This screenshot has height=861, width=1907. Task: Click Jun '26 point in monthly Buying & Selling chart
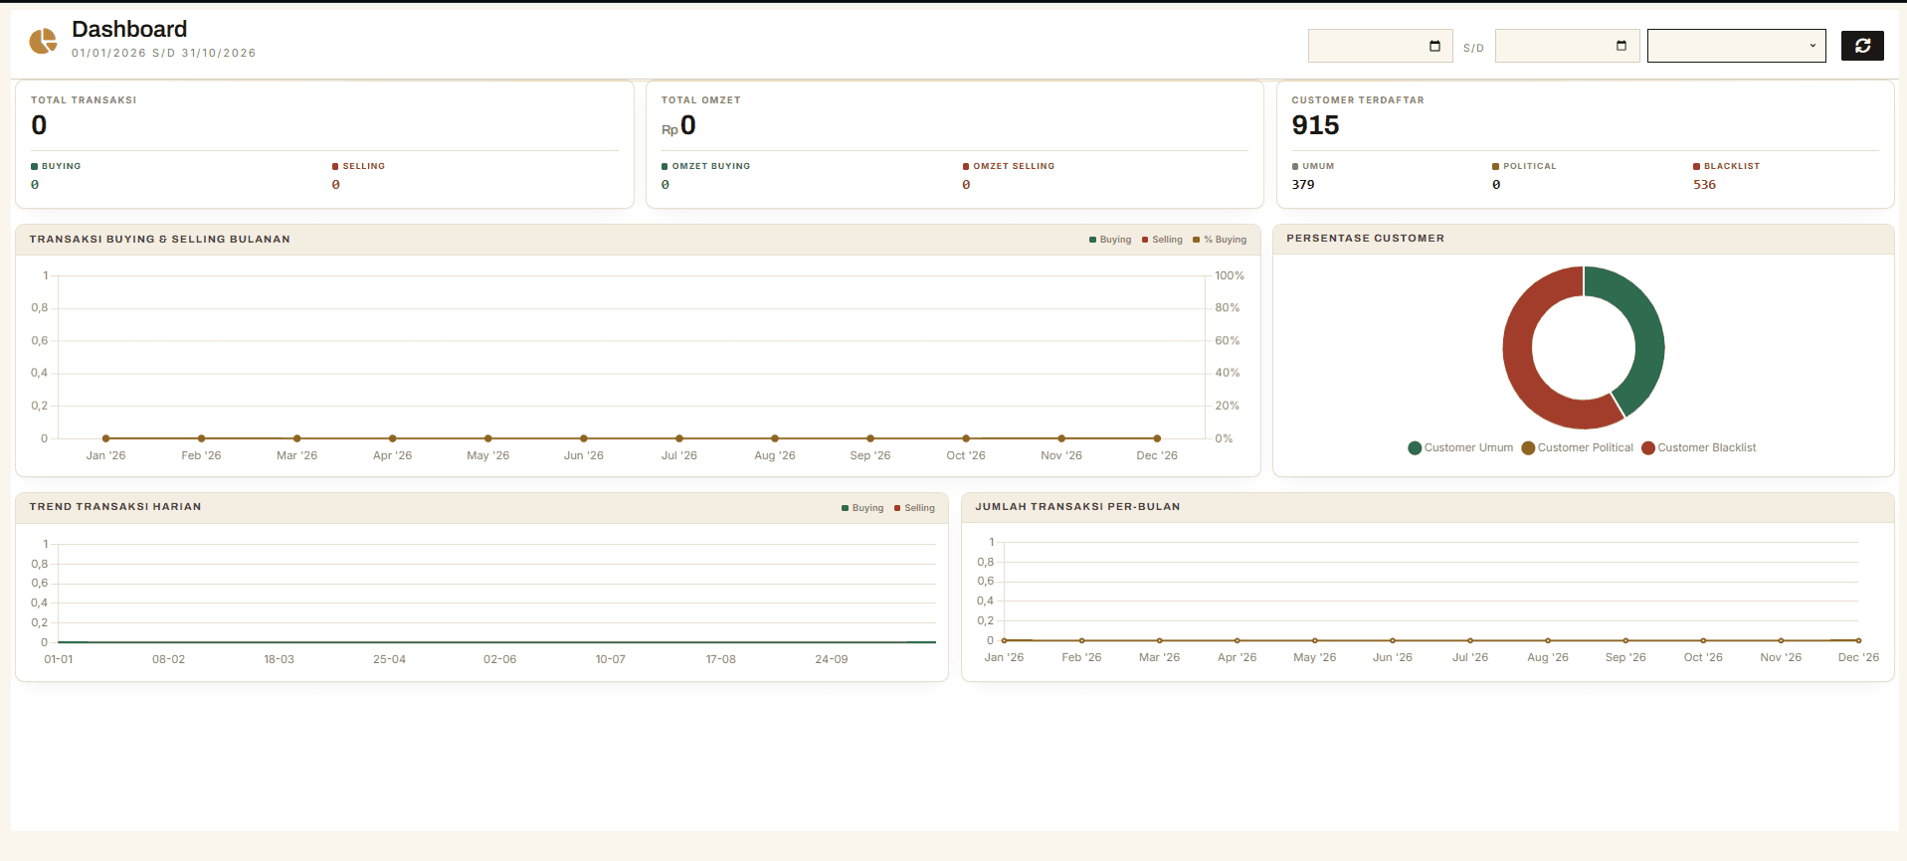coord(584,438)
